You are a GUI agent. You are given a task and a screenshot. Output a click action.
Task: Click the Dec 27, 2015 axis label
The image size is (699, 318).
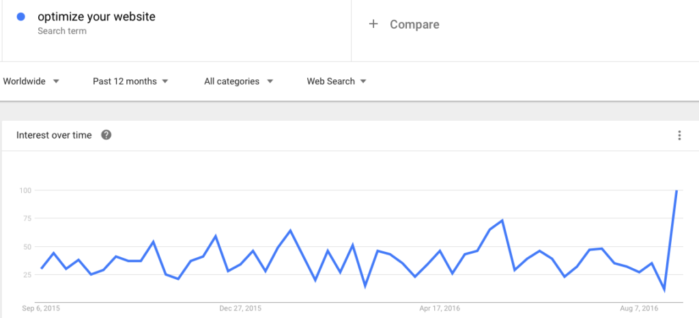pos(240,308)
